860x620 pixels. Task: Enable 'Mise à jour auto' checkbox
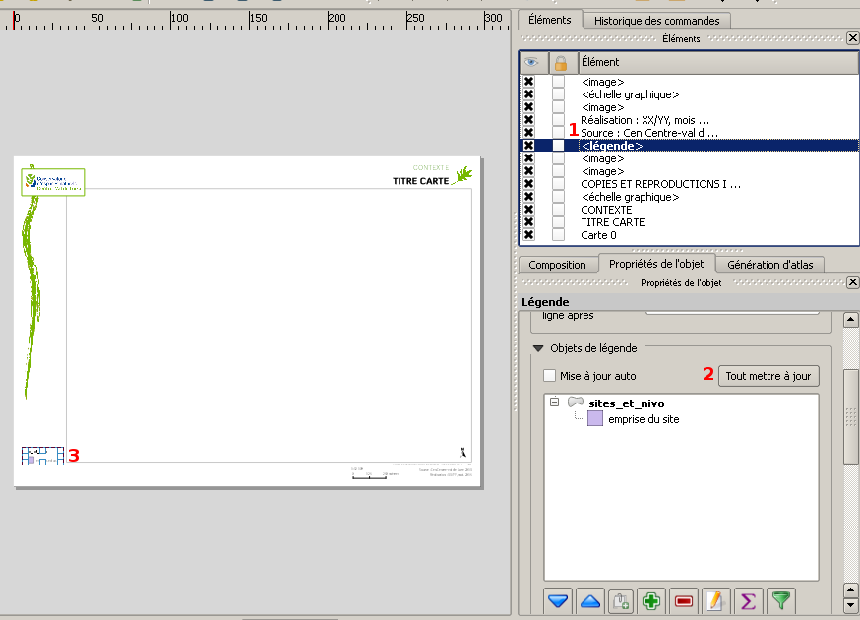point(550,376)
